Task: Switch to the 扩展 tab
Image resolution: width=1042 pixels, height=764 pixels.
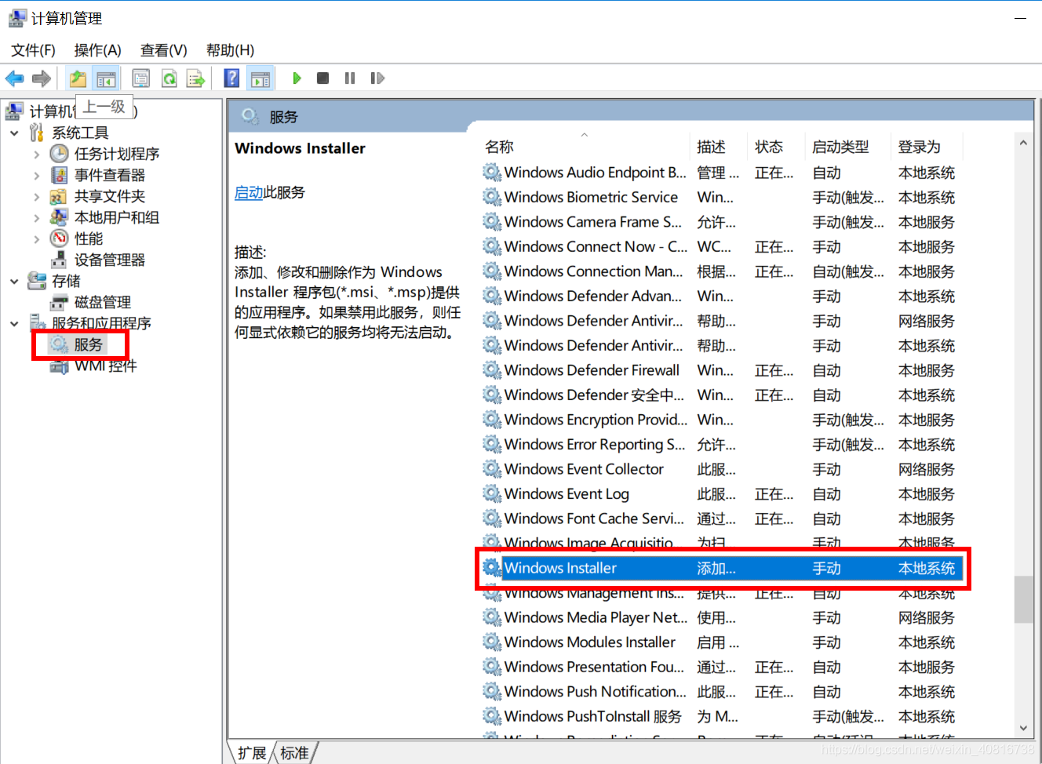Action: point(252,753)
